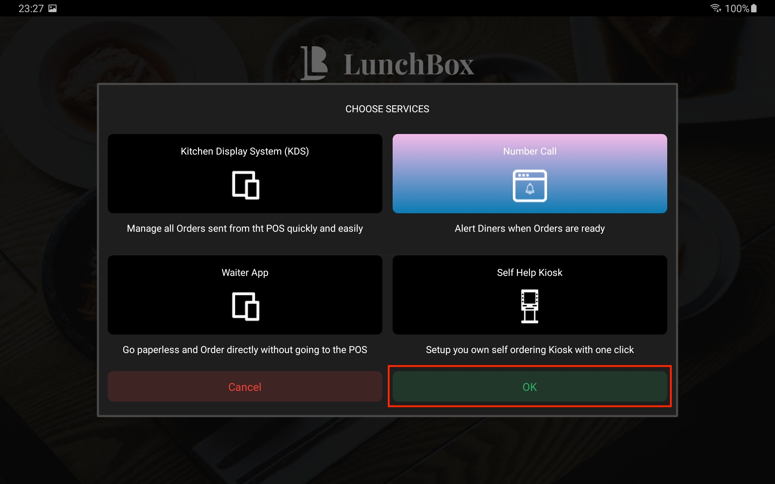Tap the Number Call title text
The width and height of the screenshot is (775, 484).
pos(530,151)
